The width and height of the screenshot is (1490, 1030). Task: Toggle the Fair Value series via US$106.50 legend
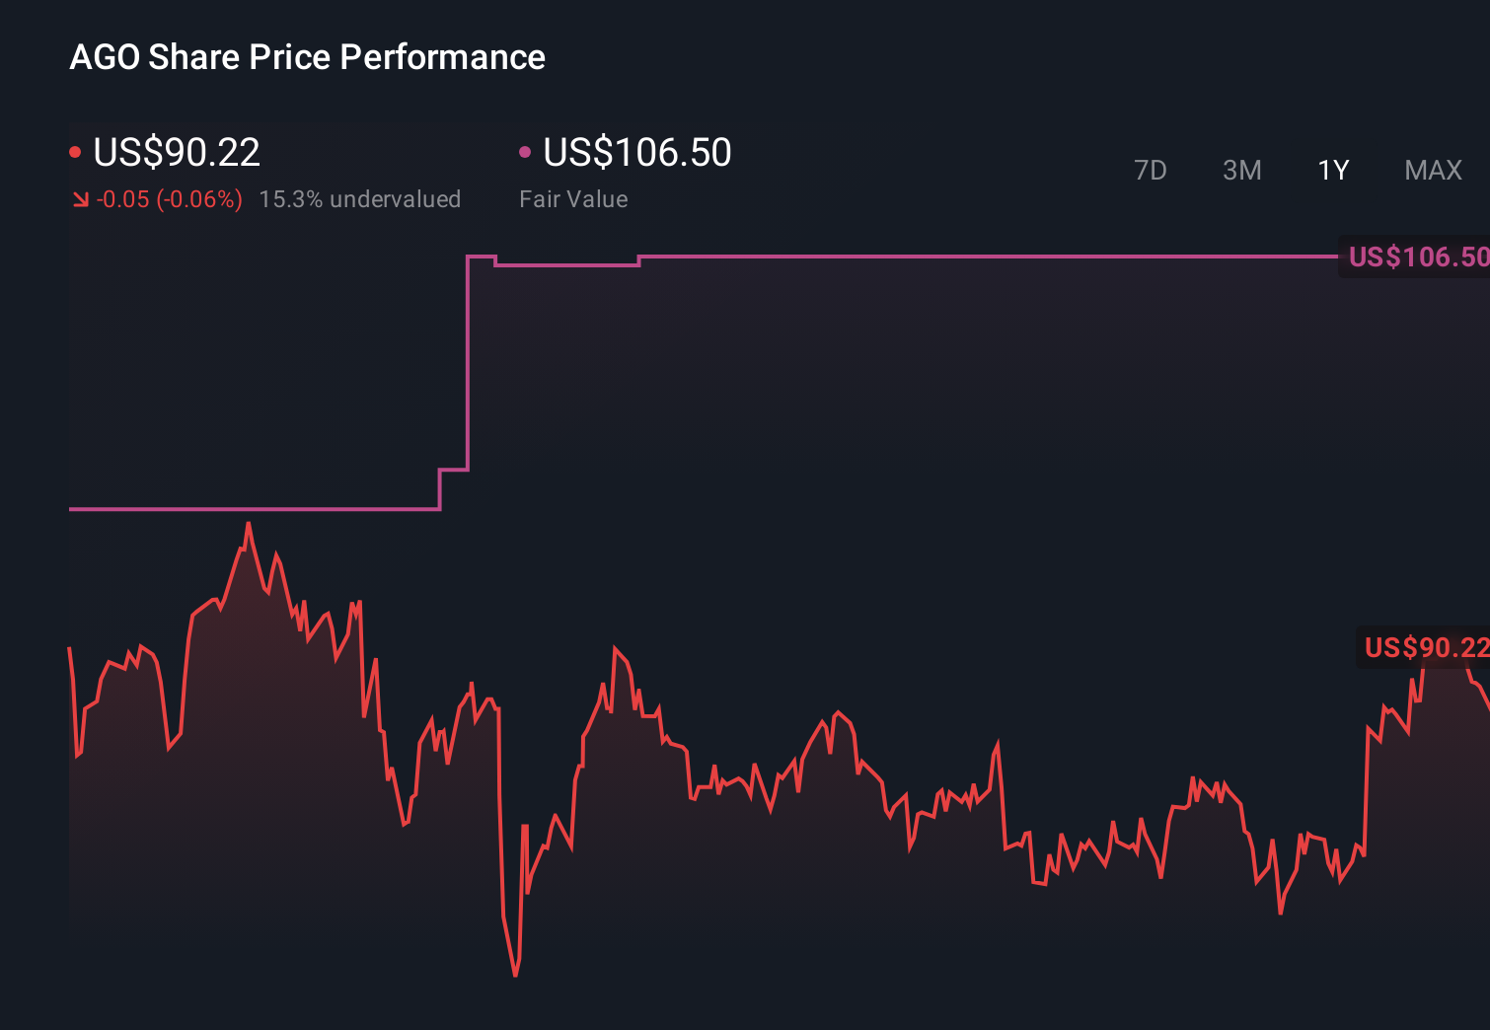[636, 152]
